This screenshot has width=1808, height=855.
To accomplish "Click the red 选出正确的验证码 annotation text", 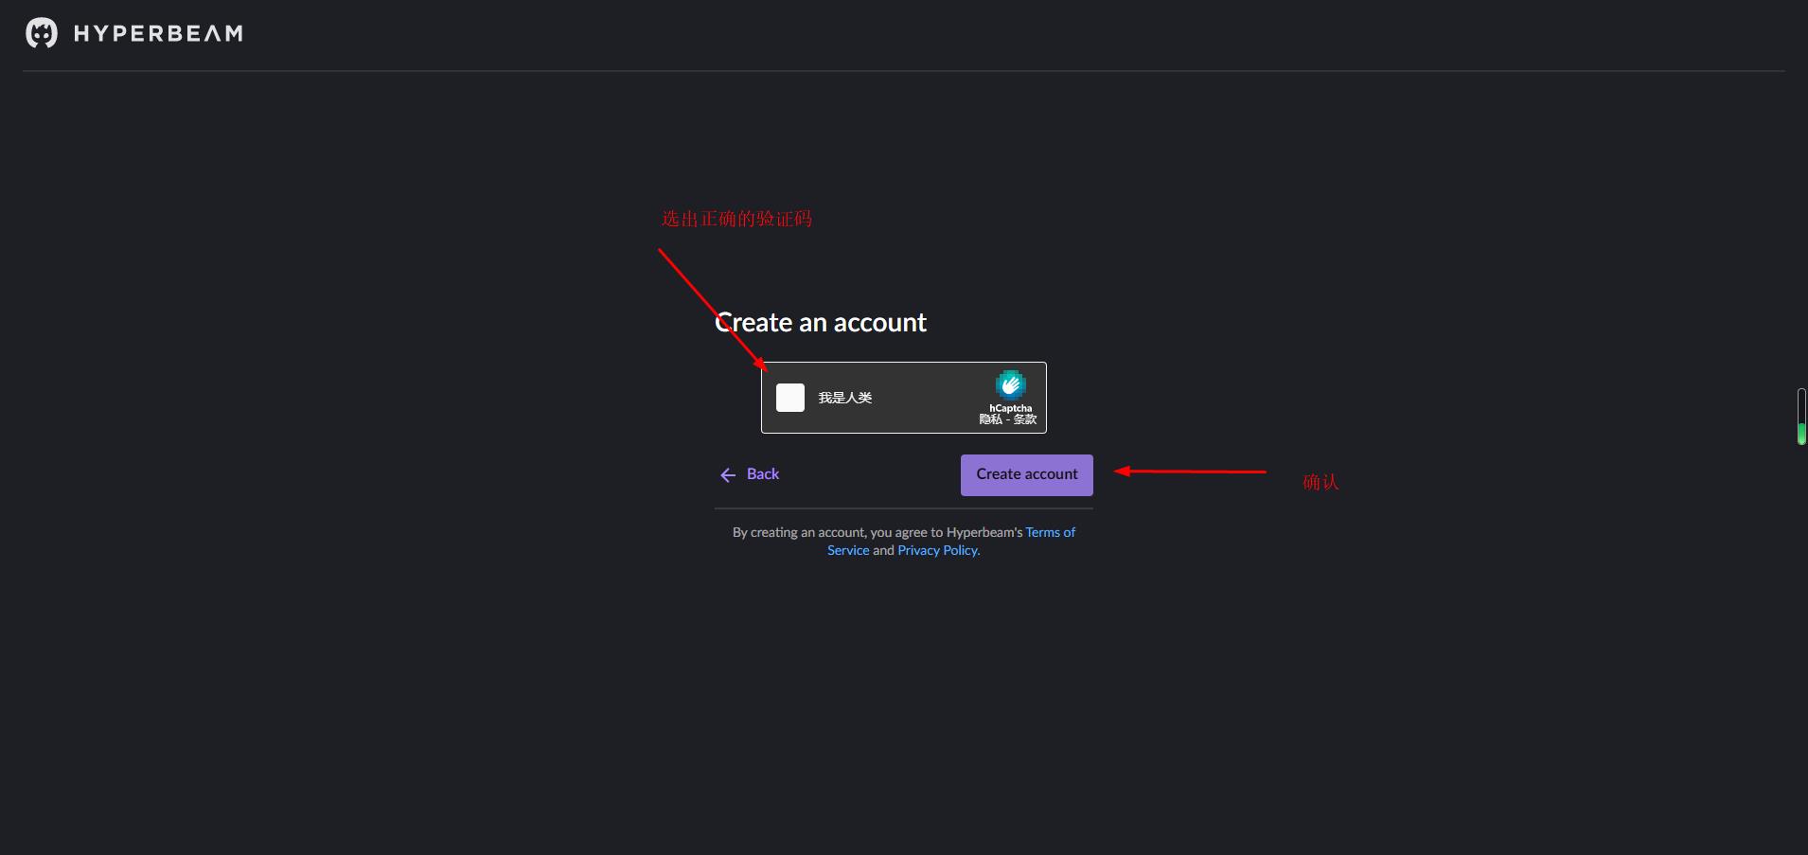I will pos(736,219).
